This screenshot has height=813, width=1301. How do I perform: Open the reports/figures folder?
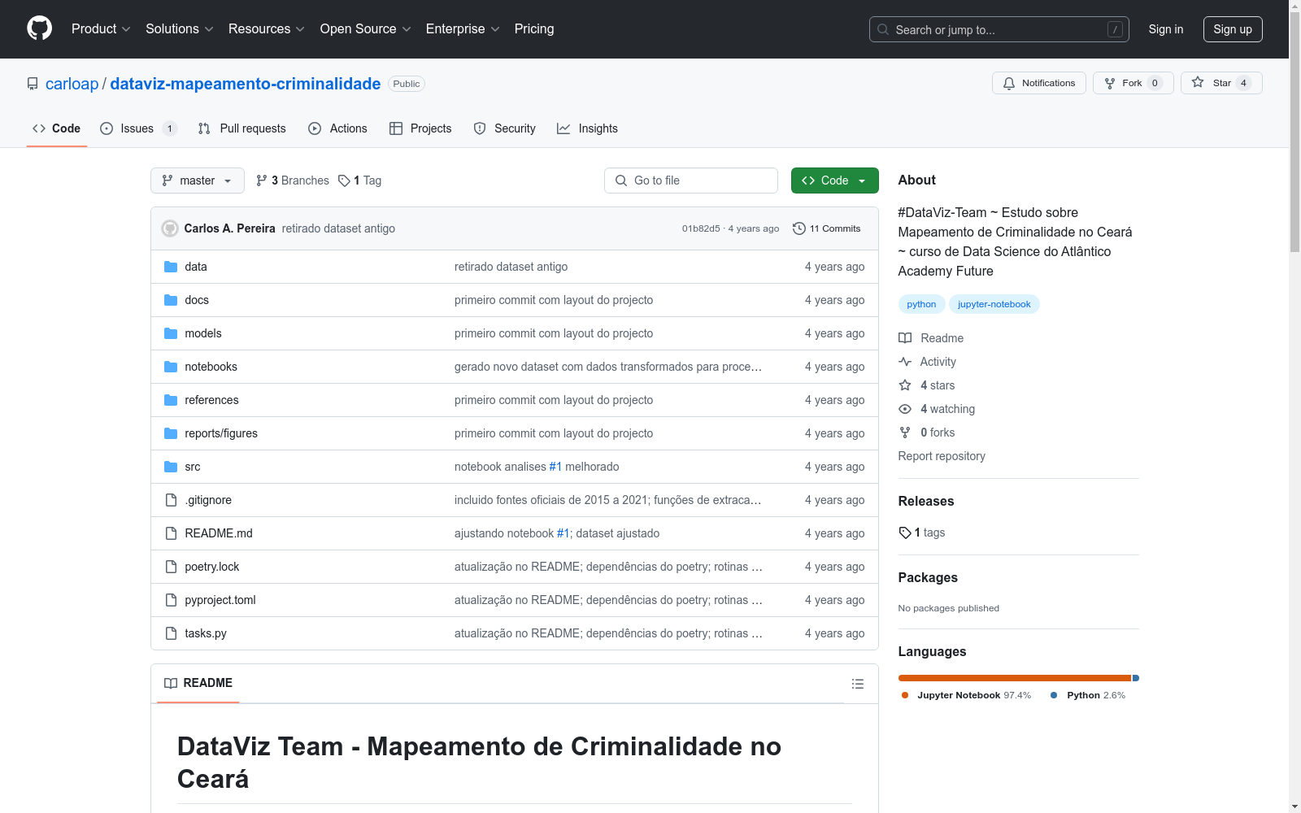221,433
